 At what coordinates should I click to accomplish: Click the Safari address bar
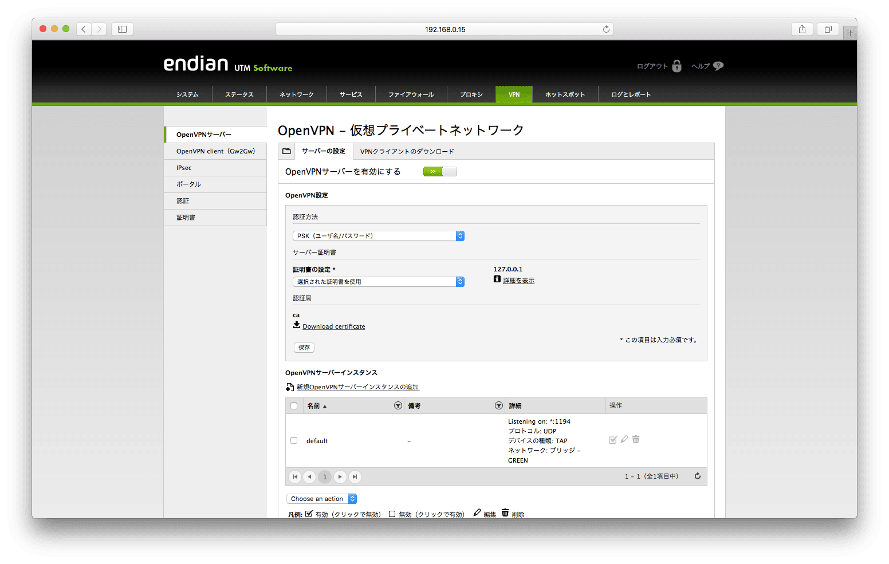coord(444,29)
